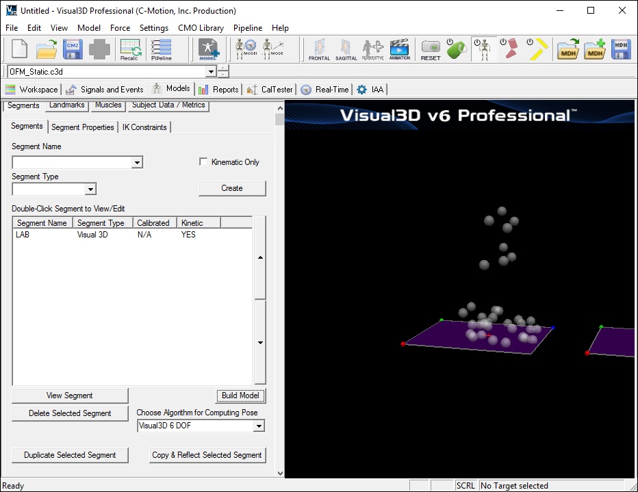
Task: Expand the Segment Type dropdown
Action: [90, 189]
